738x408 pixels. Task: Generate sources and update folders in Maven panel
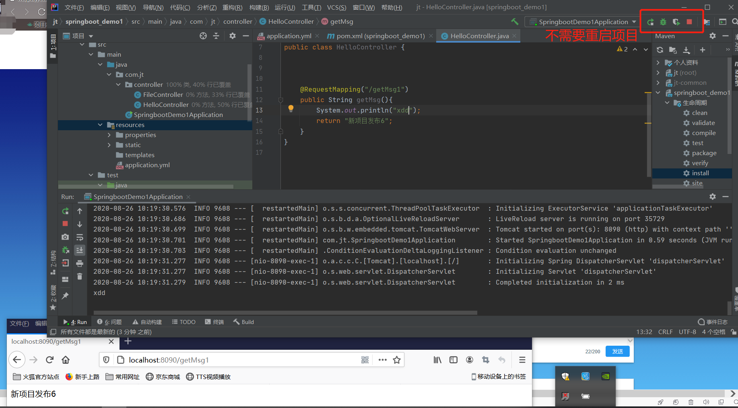pos(673,50)
